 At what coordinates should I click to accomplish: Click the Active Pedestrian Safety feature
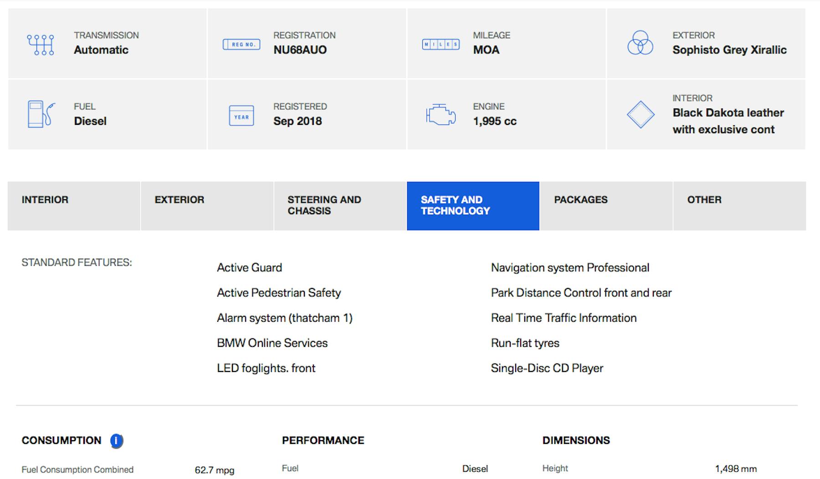point(279,293)
